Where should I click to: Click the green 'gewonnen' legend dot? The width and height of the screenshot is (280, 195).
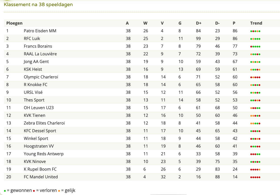tap(5, 191)
